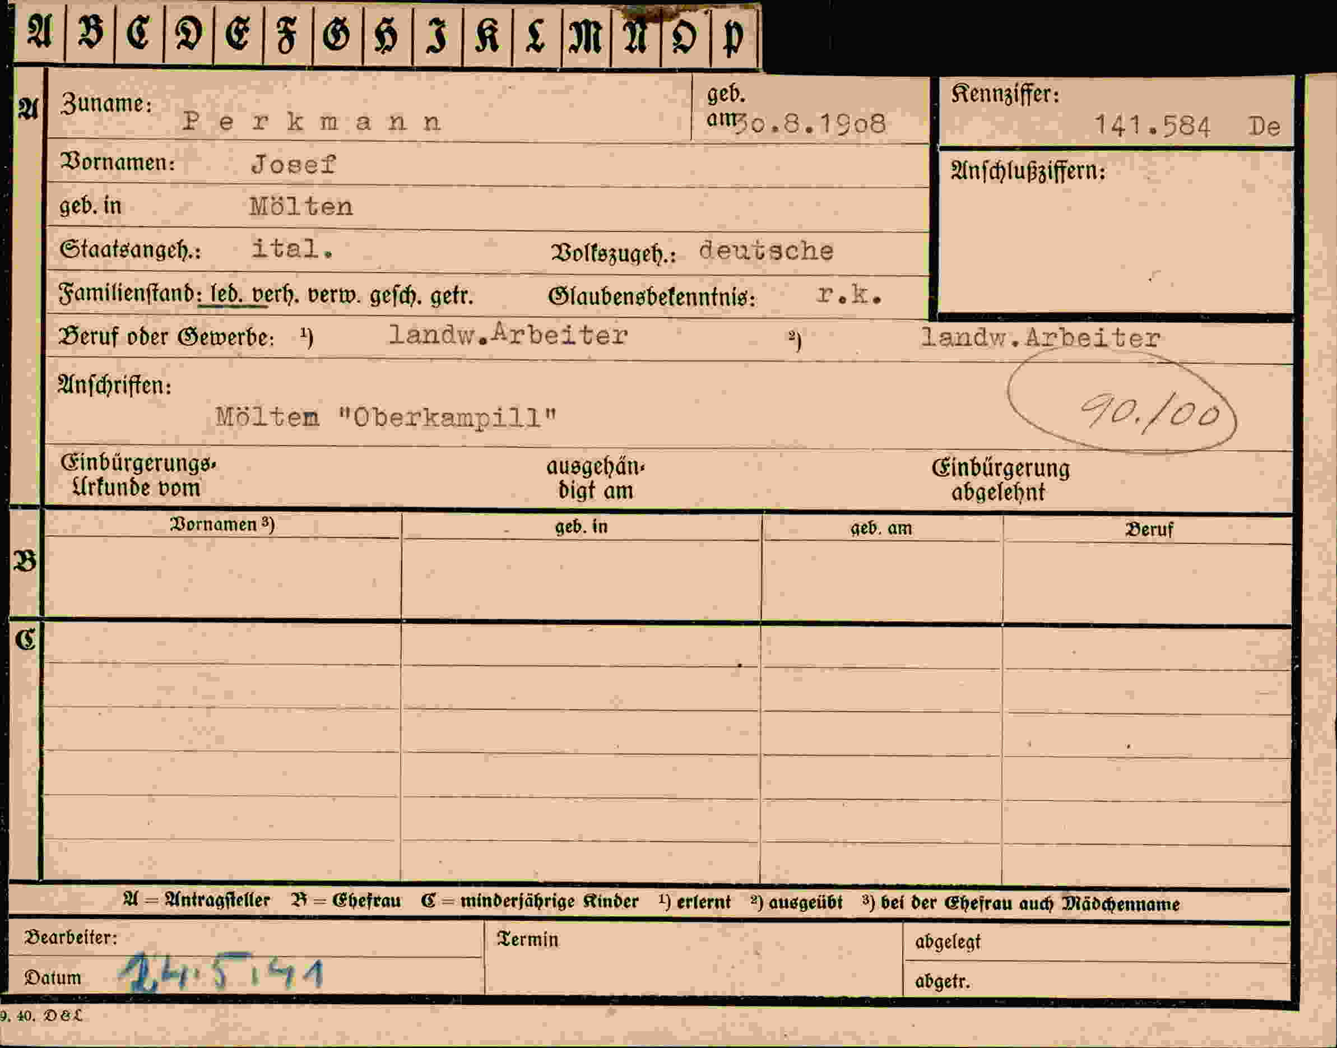Image resolution: width=1337 pixels, height=1048 pixels.
Task: Click nationality value "ital."
Action: coord(292,248)
